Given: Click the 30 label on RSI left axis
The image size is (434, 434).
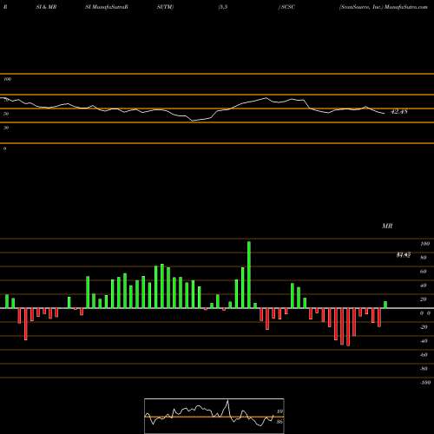Looking at the screenshot, I should click(6, 128).
